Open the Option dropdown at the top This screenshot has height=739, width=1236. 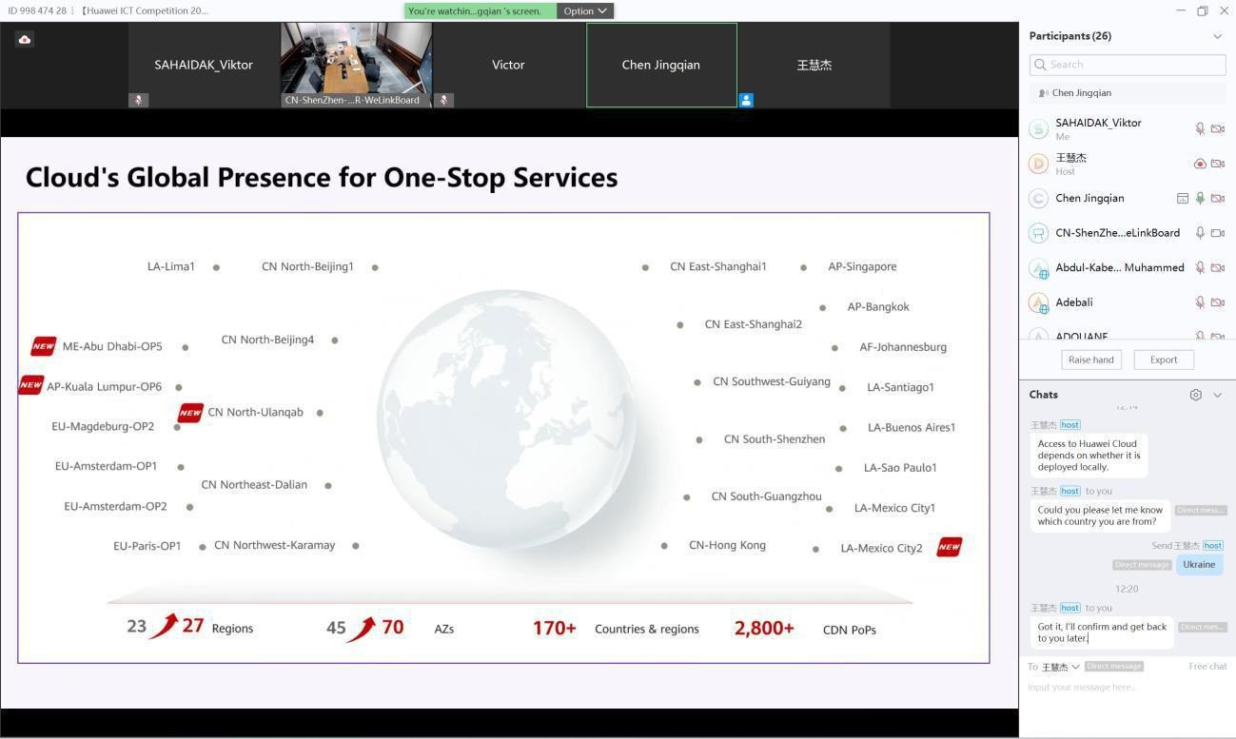[x=584, y=11]
